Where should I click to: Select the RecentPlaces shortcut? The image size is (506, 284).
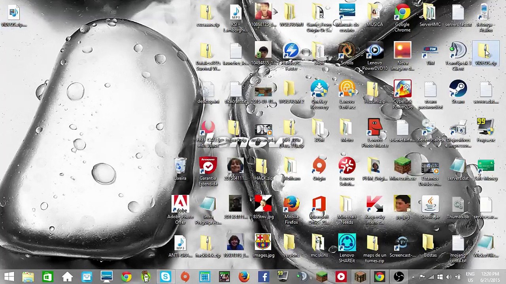(430, 131)
